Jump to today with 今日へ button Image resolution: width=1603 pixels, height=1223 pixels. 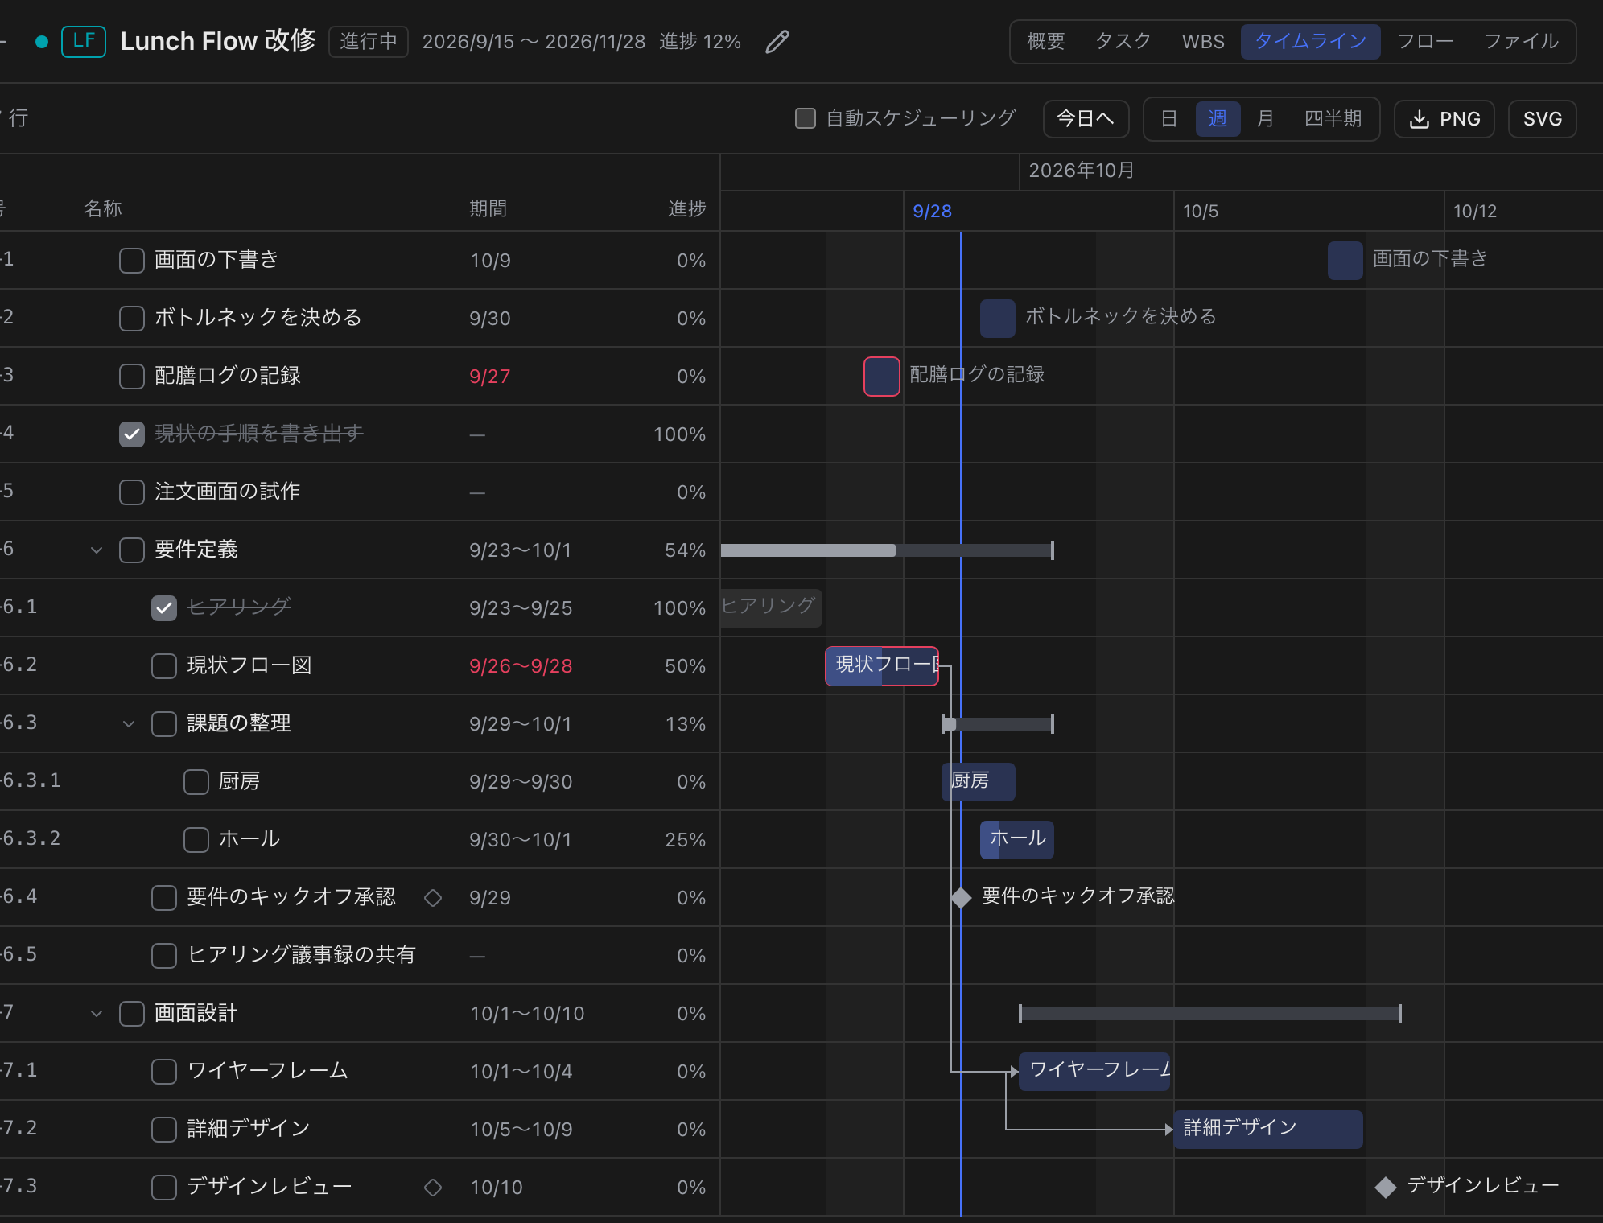(x=1086, y=119)
